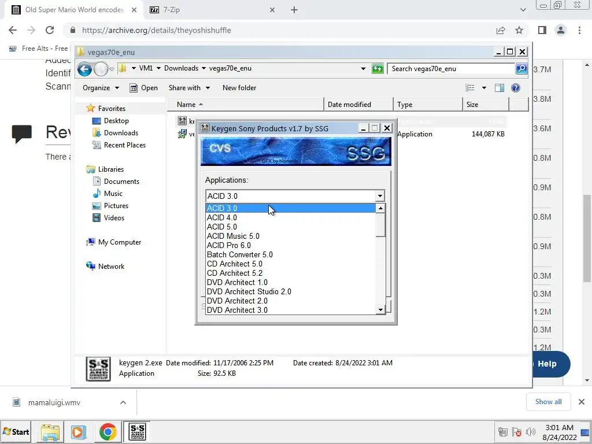592x444 pixels.
Task: Open Explorer help icon
Action: pos(515,88)
